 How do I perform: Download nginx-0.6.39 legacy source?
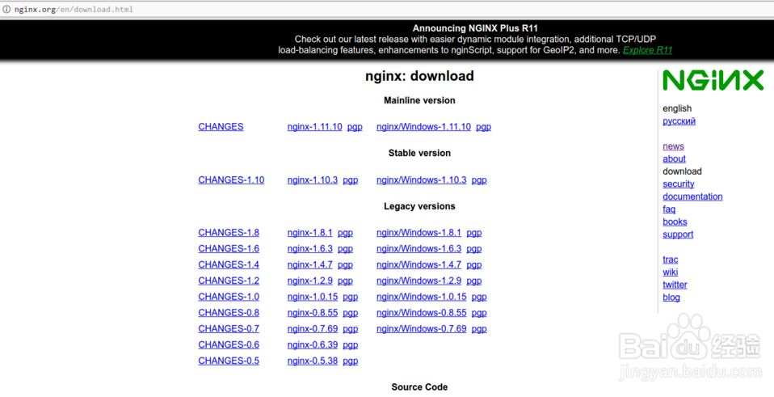point(312,344)
